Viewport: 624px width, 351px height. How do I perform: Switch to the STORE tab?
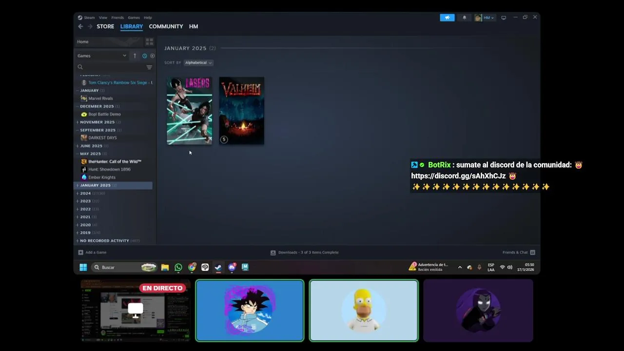coord(105,26)
